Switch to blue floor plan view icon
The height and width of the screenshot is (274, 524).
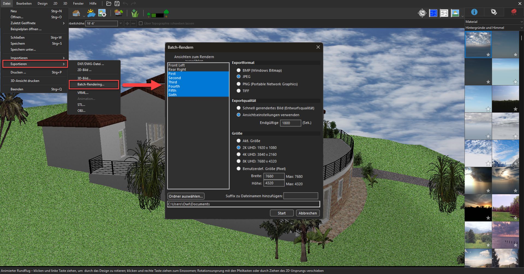pos(433,13)
